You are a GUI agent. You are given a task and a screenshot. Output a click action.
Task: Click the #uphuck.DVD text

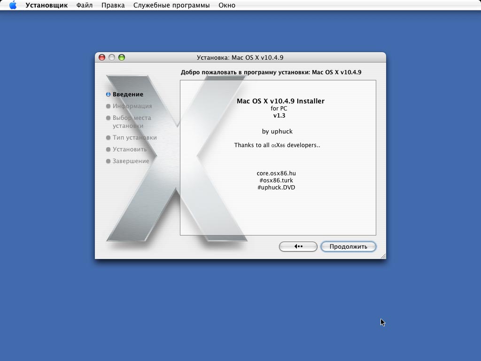(x=276, y=187)
